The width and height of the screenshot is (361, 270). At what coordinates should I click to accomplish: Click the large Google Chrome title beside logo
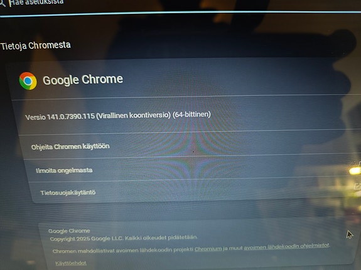click(x=83, y=80)
